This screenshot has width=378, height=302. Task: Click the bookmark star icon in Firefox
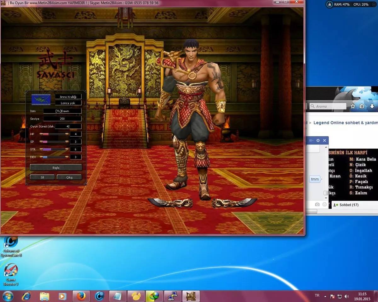coord(353,106)
